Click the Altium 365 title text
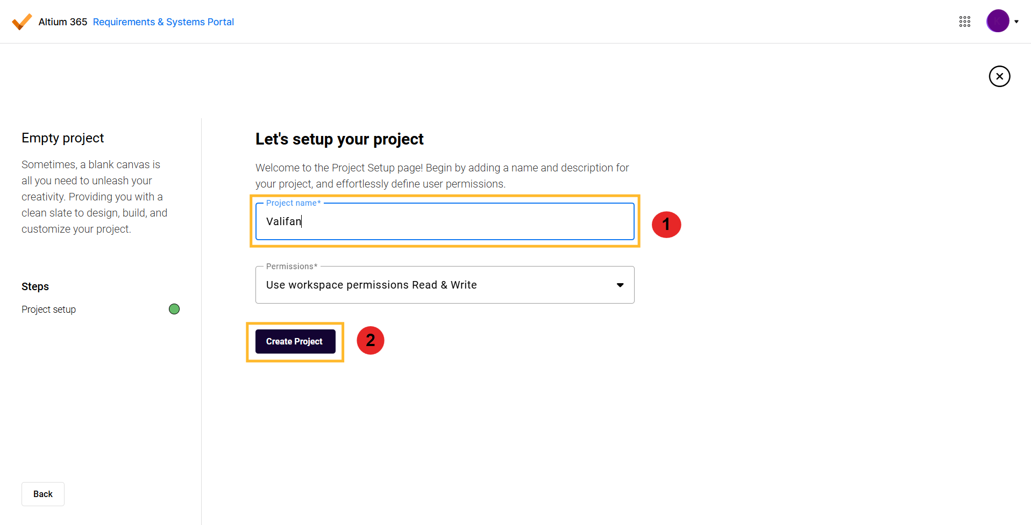1031x525 pixels. point(62,22)
